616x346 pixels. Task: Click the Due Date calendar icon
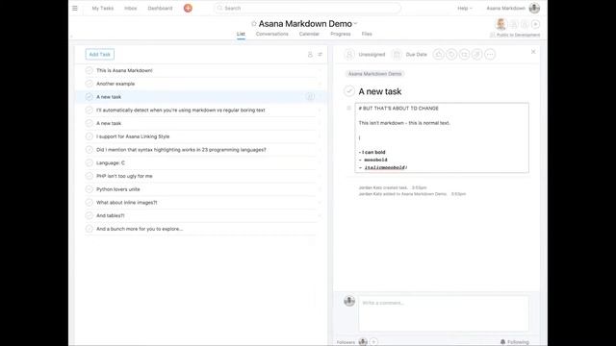coord(397,55)
